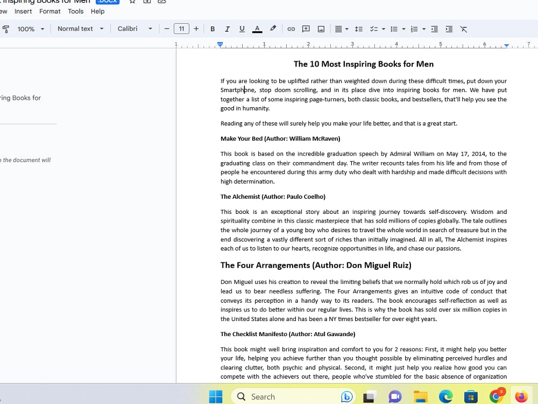Screen dimensions: 538x404
Task: Open Google Chrome on taskbar
Action: pos(497,396)
